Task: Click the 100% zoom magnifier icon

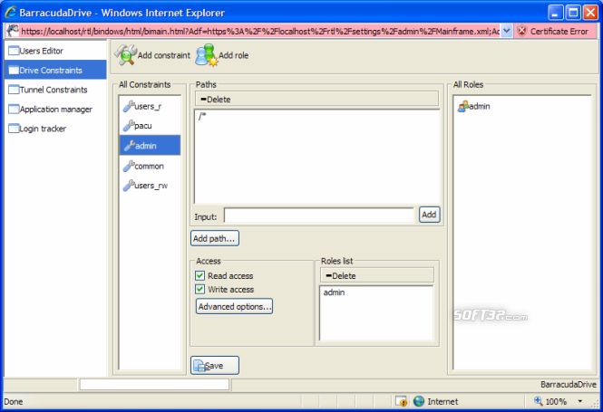Action: pyautogui.click(x=538, y=401)
